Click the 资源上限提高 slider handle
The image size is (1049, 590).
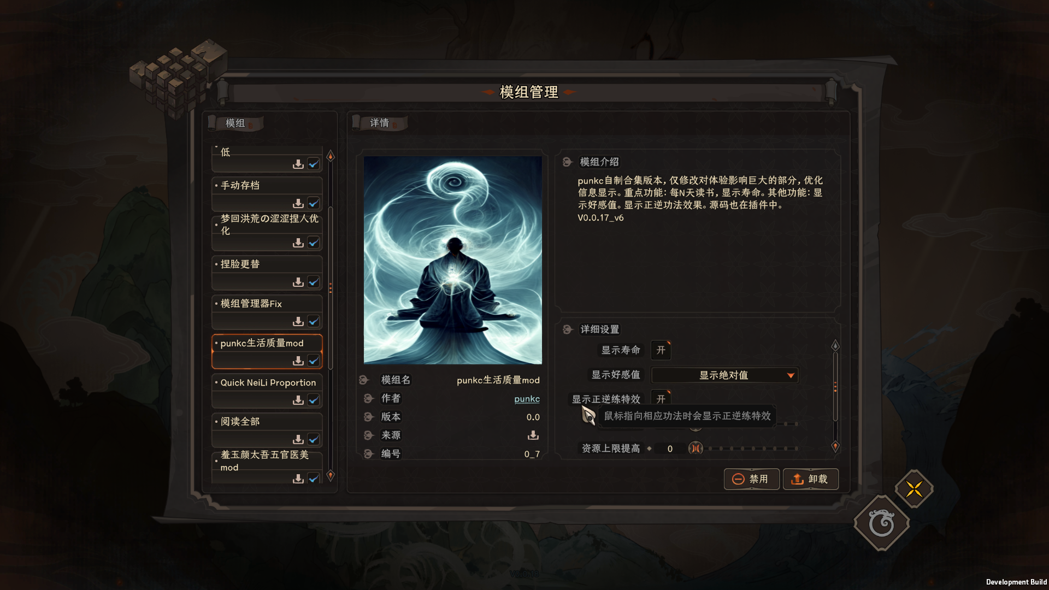point(696,449)
